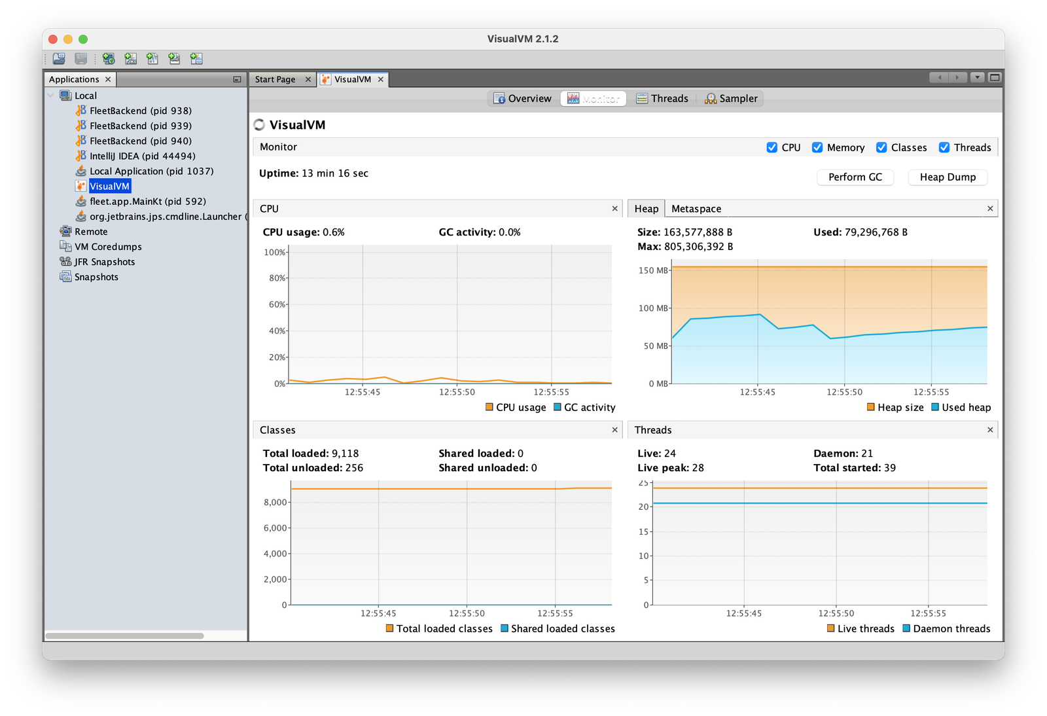Close the VisualVM document tab
1047x716 pixels.
381,79
